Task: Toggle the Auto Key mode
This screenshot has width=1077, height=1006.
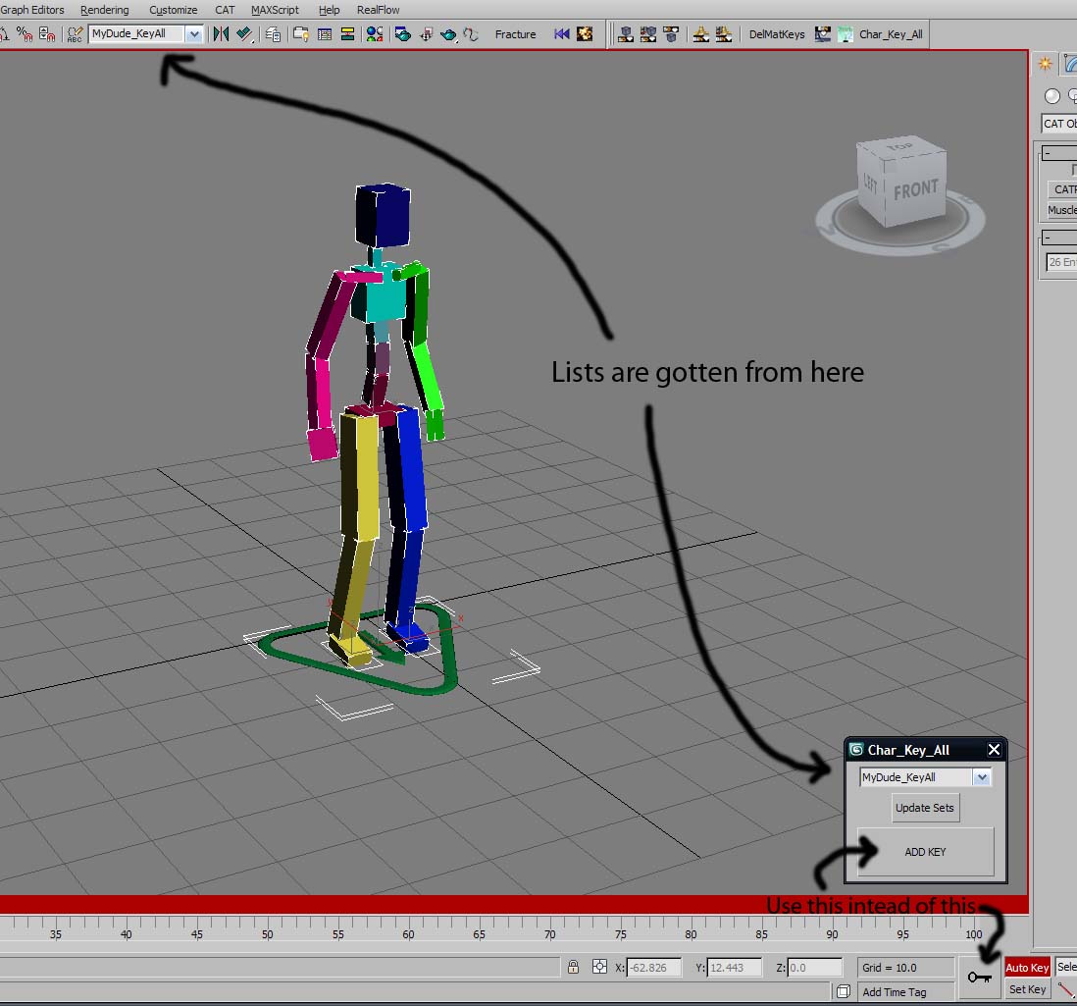Action: [1027, 968]
